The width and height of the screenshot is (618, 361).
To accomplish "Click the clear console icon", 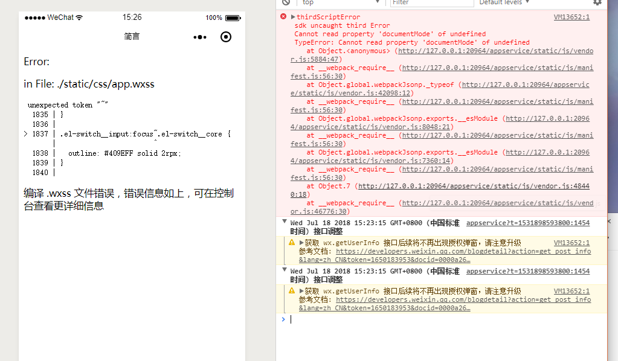I will (x=284, y=3).
